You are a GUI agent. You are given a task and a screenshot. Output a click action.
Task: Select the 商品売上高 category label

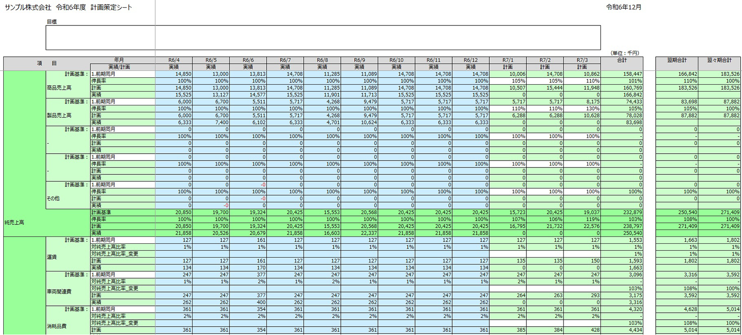(x=59, y=88)
